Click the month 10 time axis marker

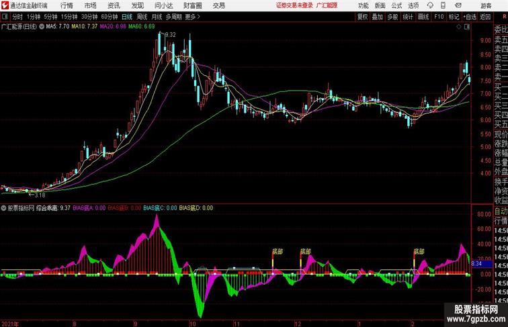pyautogui.click(x=192, y=324)
